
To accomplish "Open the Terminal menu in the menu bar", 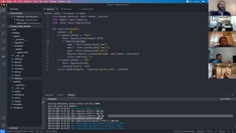I will (53, 1).
